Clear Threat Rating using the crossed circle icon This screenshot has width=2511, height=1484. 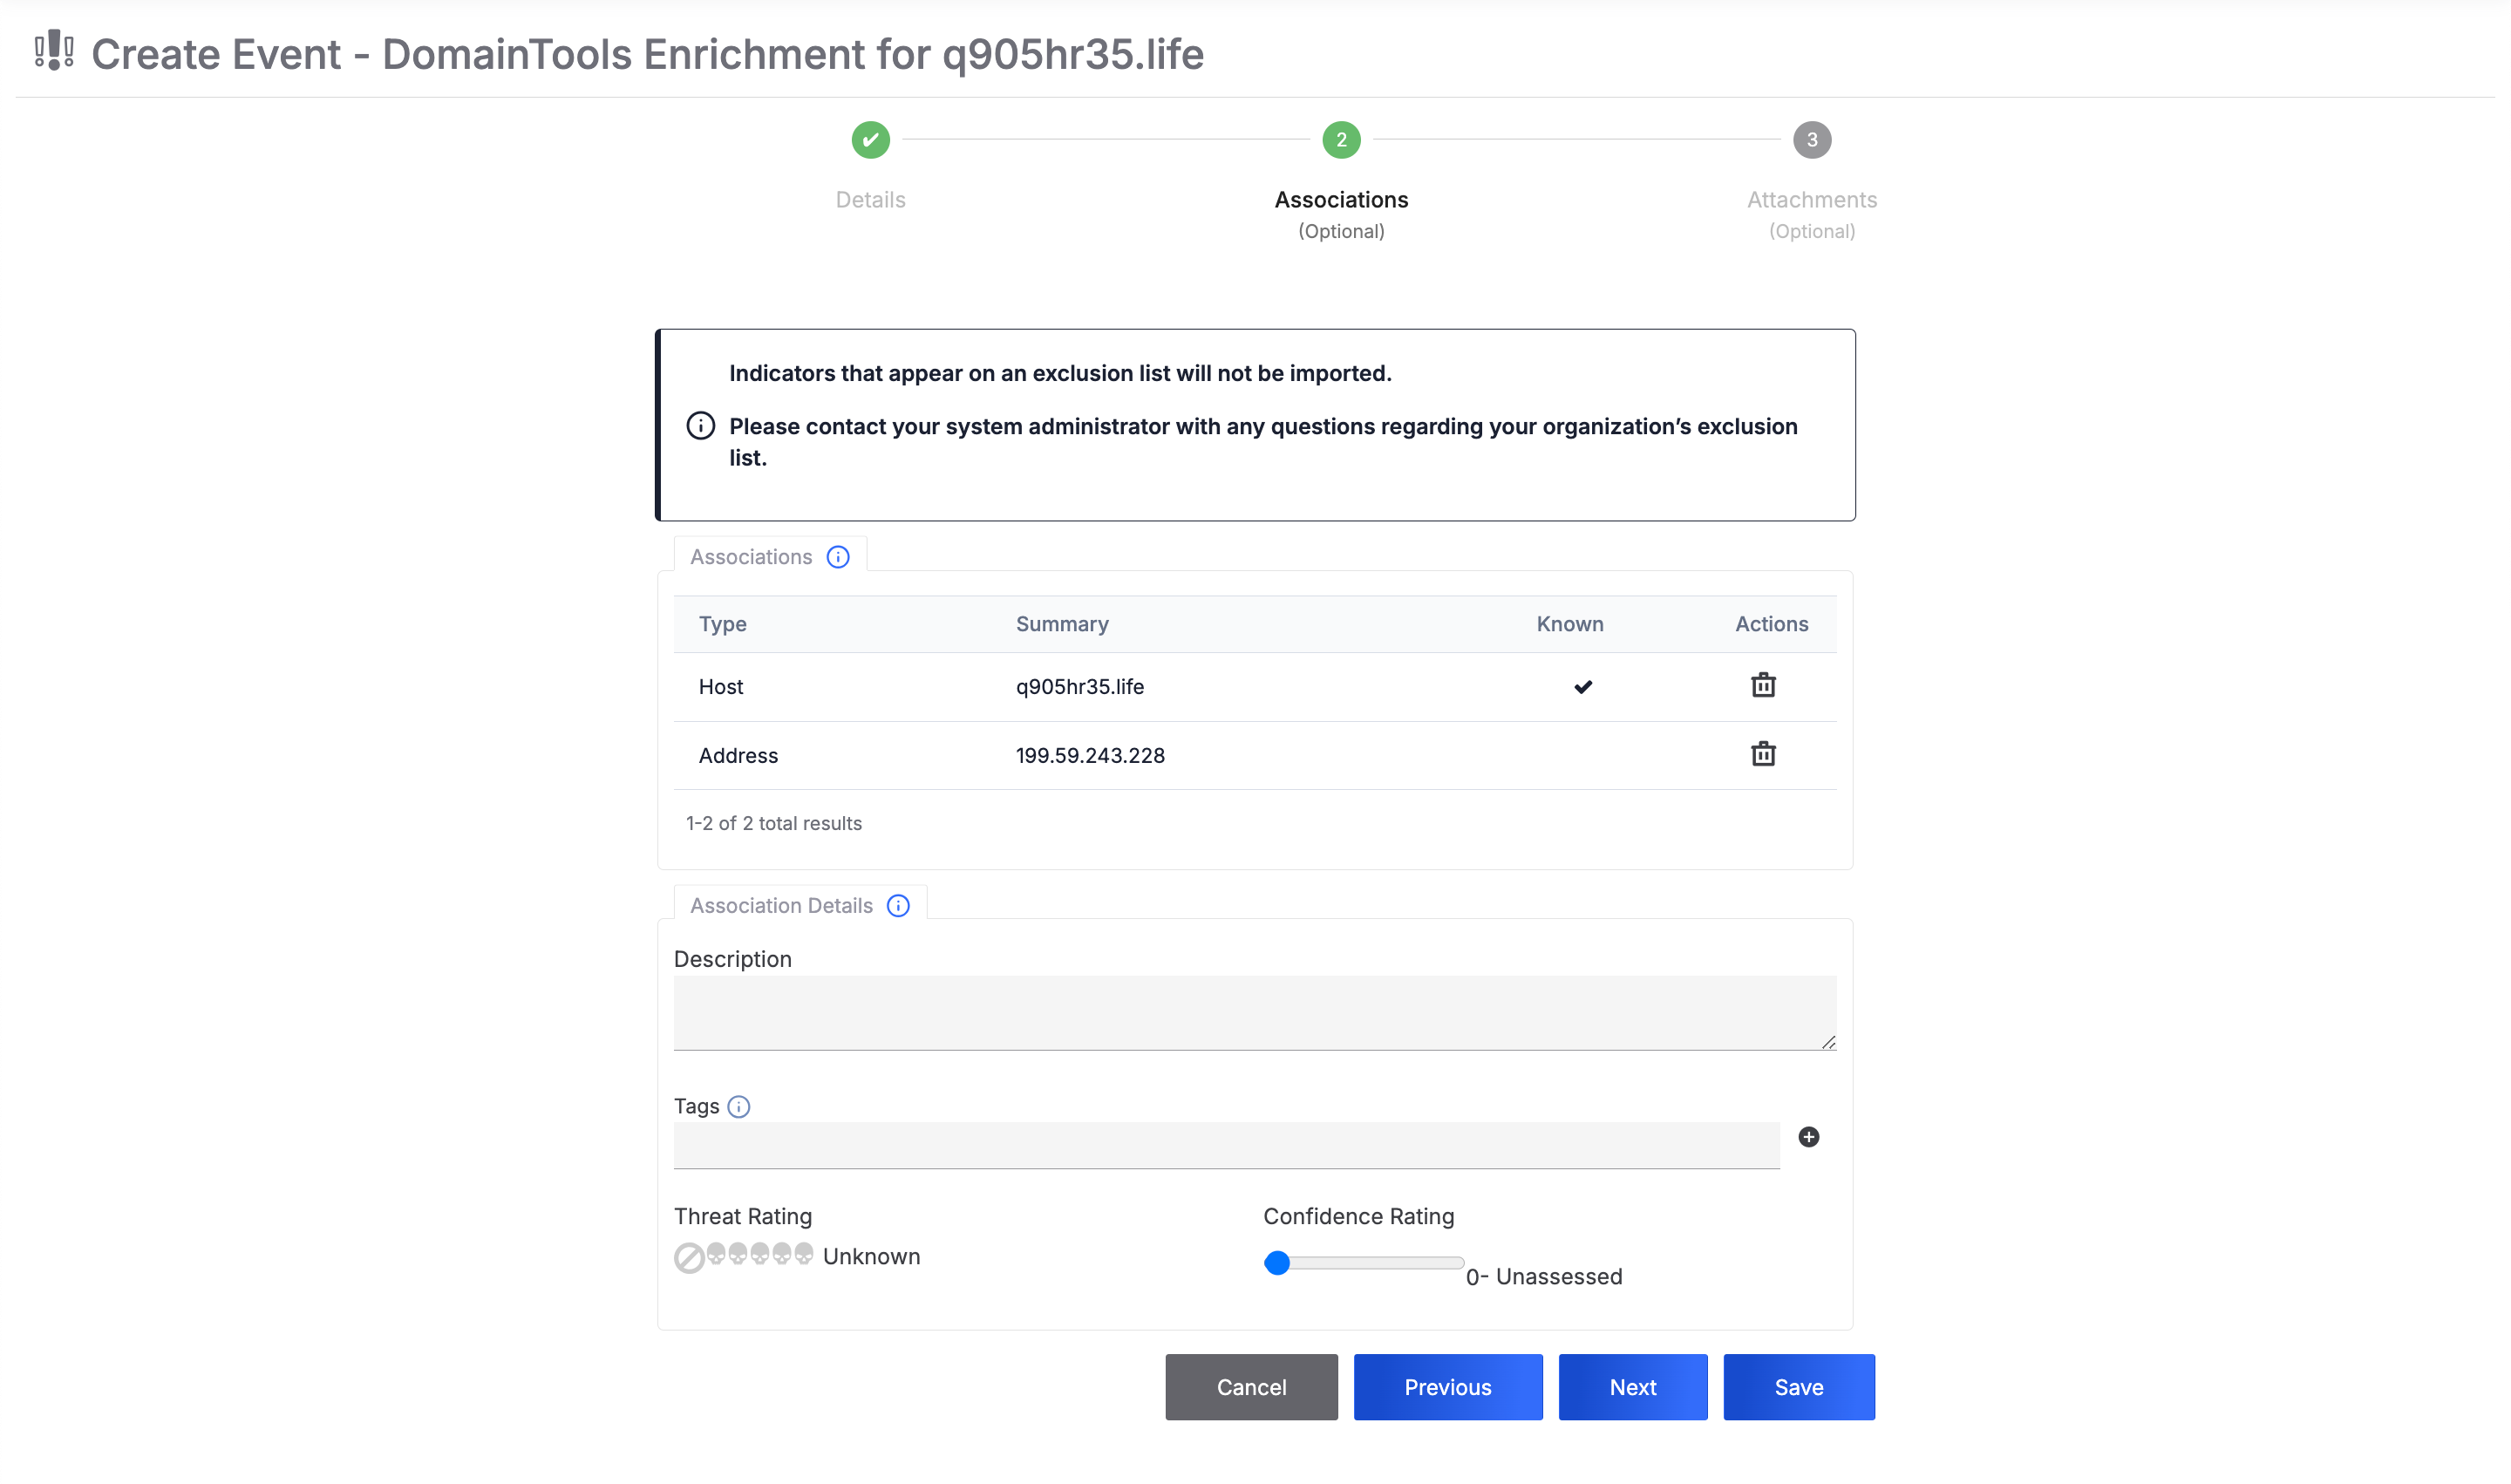(688, 1258)
